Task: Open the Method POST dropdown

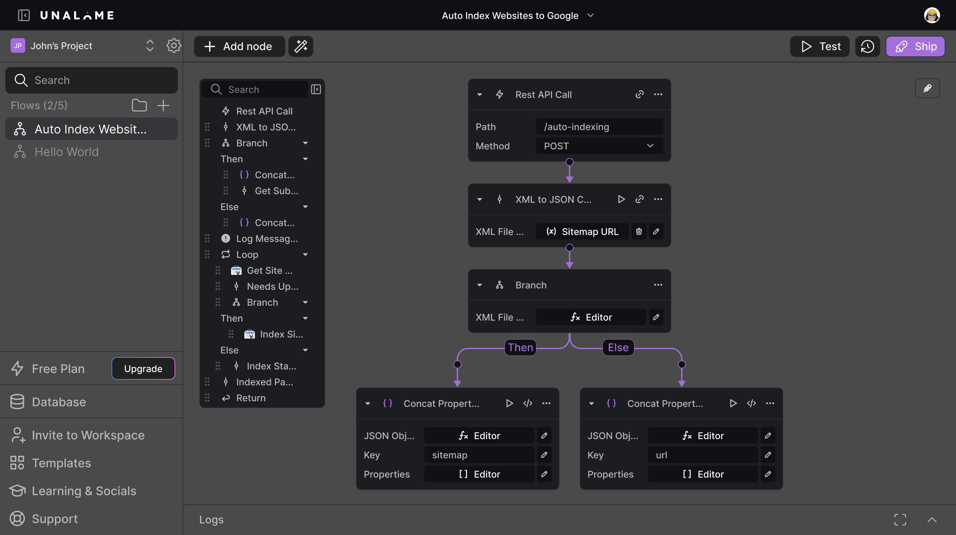Action: pos(599,146)
